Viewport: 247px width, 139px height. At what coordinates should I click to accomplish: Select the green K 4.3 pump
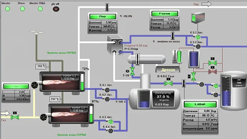tap(110, 122)
